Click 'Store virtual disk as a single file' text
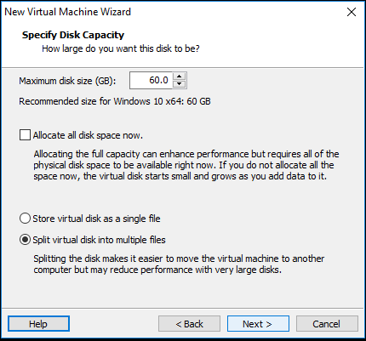 pyautogui.click(x=96, y=219)
